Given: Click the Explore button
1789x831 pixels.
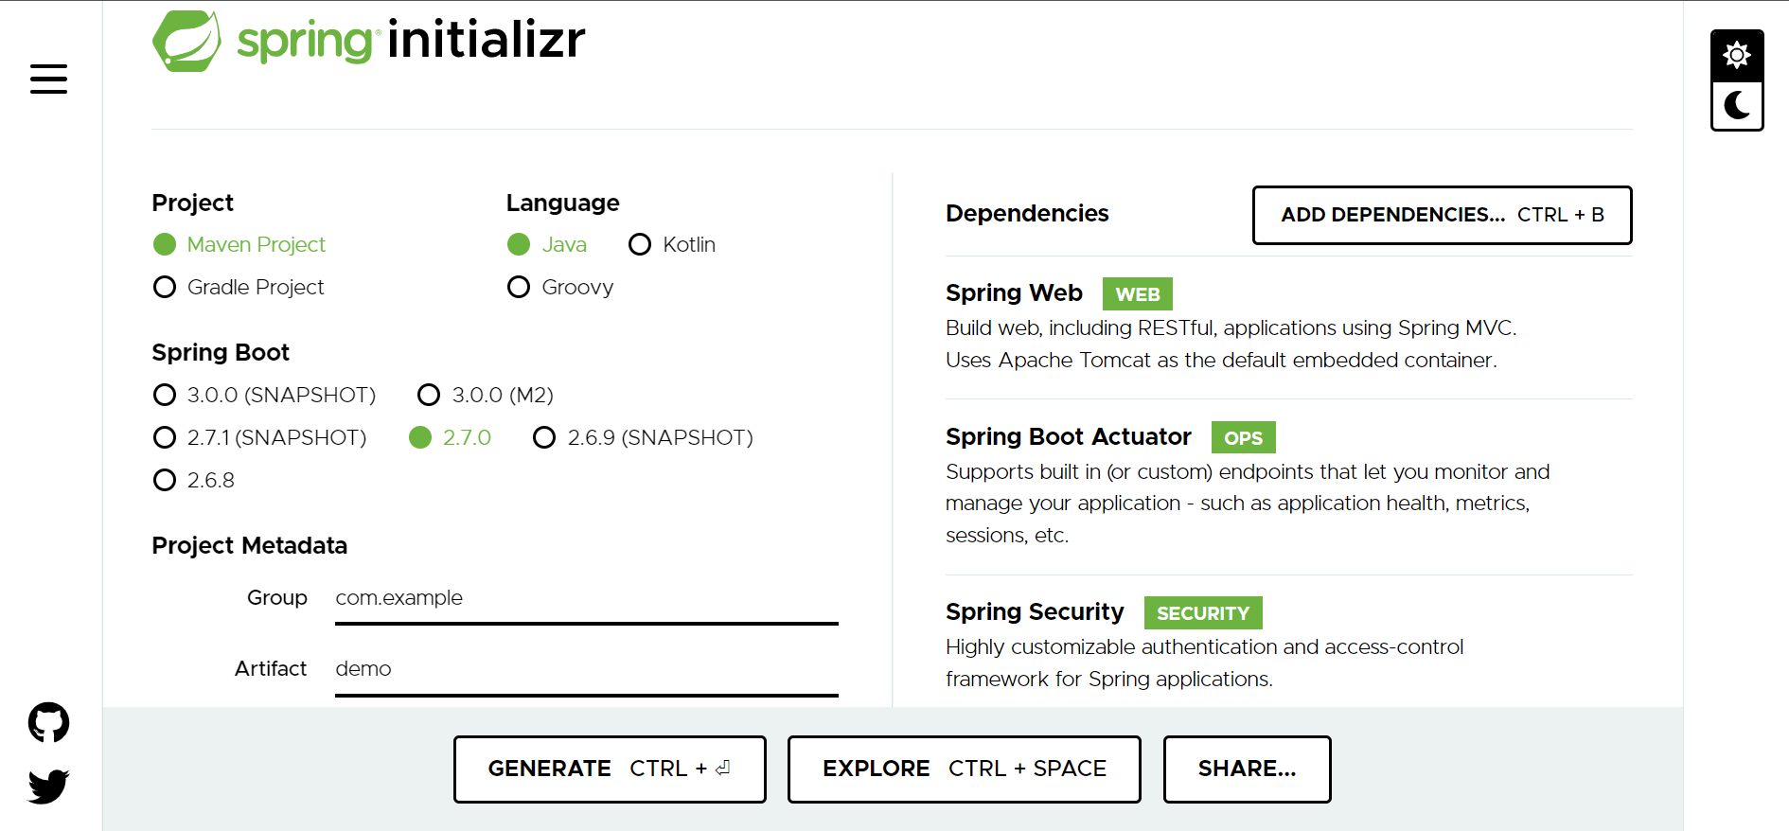Looking at the screenshot, I should [964, 769].
